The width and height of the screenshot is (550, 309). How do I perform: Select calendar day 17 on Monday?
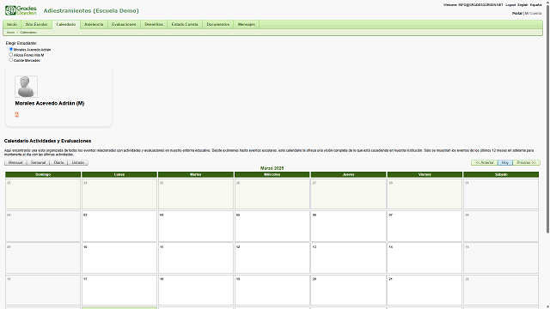pyautogui.click(x=119, y=290)
